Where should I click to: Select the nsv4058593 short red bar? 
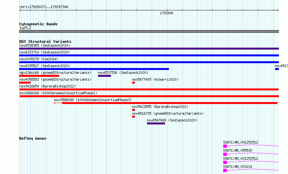click(25, 83)
